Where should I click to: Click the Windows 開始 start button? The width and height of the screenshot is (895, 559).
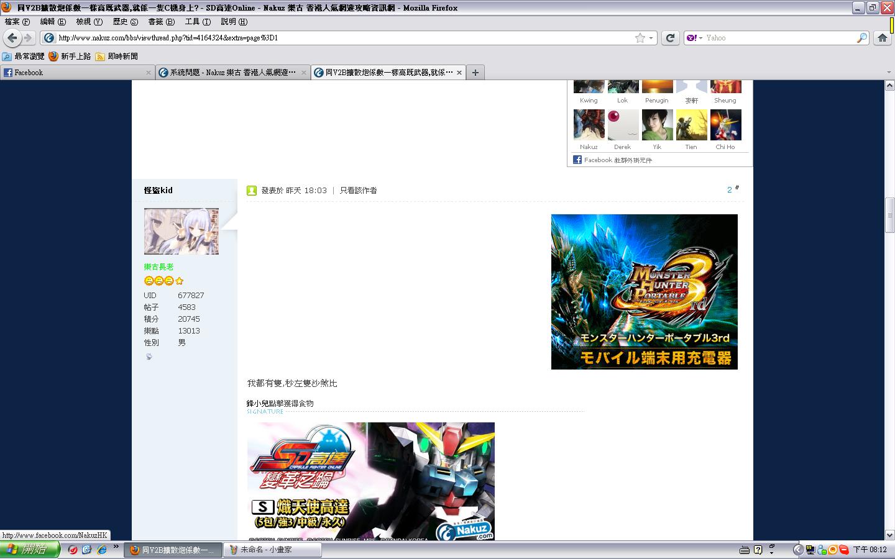coord(30,550)
